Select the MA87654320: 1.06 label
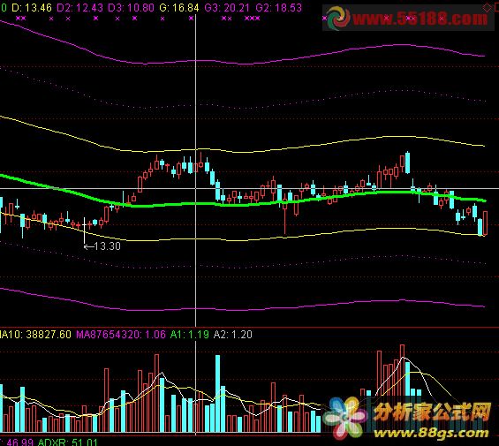Image resolution: width=499 pixels, height=446 pixels. (121, 334)
